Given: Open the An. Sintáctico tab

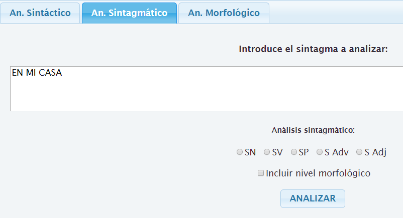Looking at the screenshot, I should 40,13.
